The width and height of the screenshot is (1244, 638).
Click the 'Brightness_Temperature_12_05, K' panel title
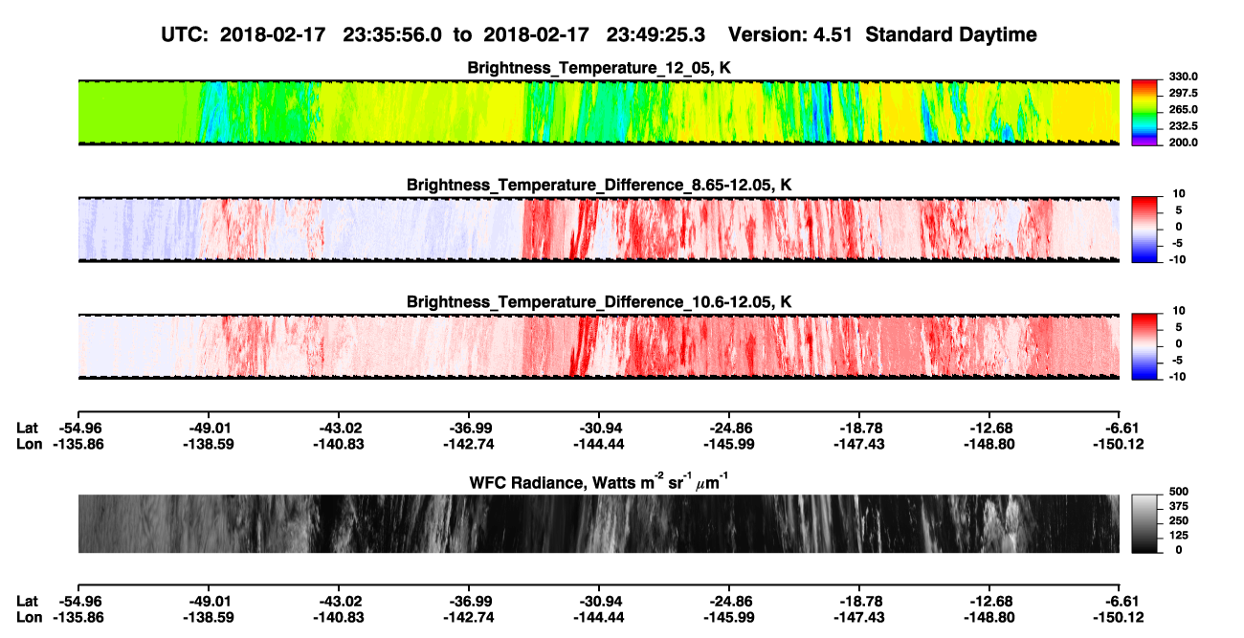click(x=599, y=68)
